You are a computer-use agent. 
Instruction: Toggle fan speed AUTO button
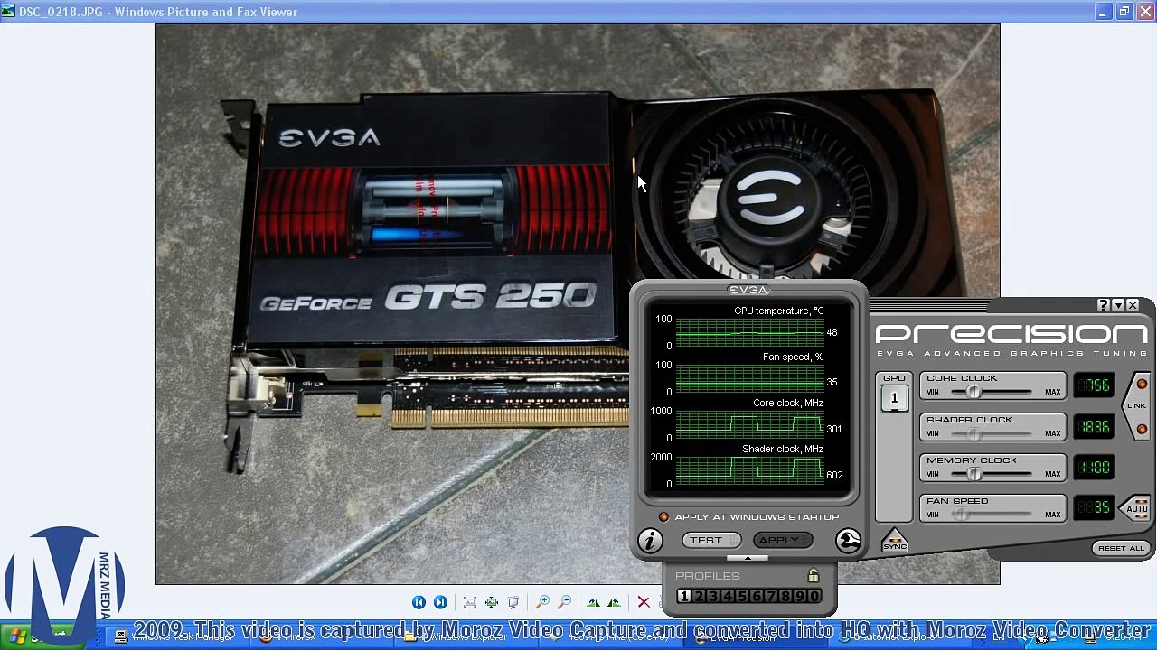pyautogui.click(x=1136, y=508)
